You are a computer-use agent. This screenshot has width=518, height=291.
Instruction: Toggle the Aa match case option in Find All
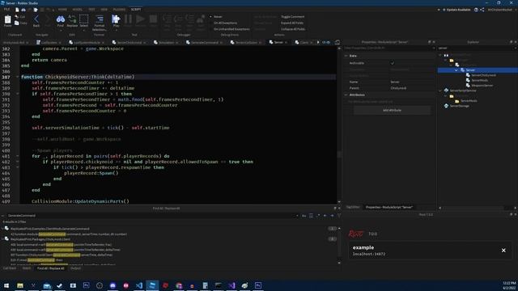click(x=304, y=216)
